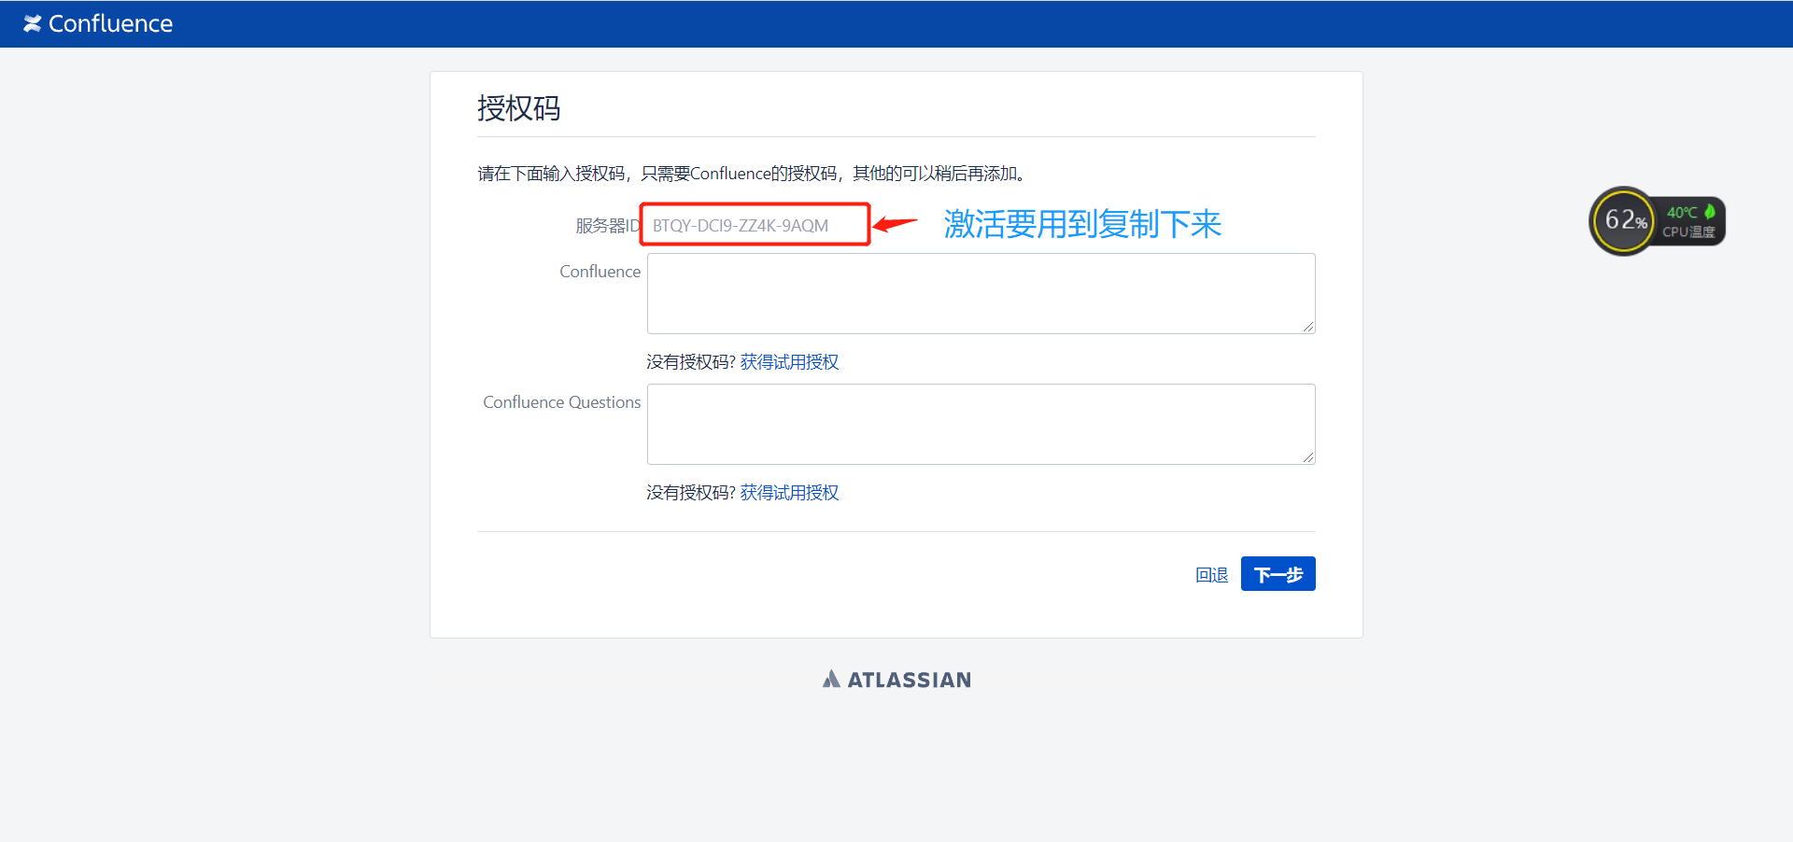Screen dimensions: 1793x842
Task: Click the Confluence Questions text area resize handle
Action: tap(1308, 457)
